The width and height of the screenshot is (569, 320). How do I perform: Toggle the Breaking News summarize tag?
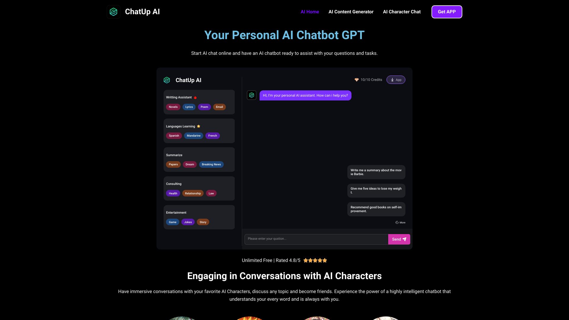(x=211, y=164)
